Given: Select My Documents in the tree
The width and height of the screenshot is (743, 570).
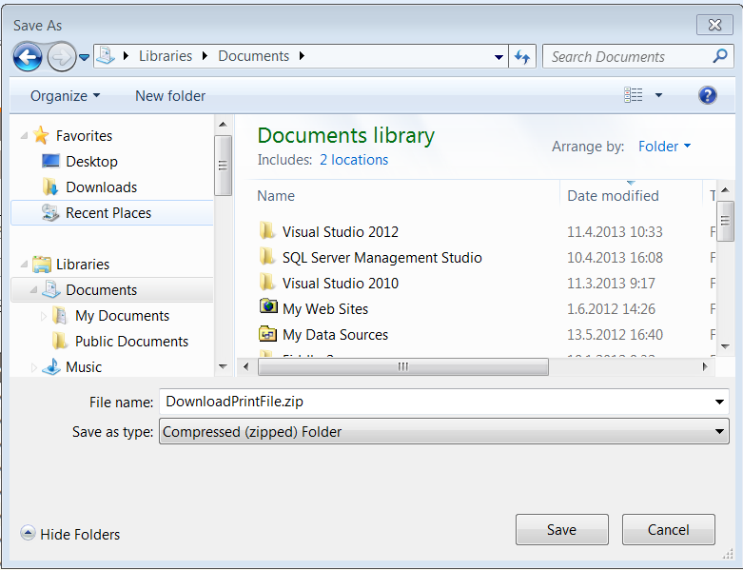Looking at the screenshot, I should pos(122,316).
